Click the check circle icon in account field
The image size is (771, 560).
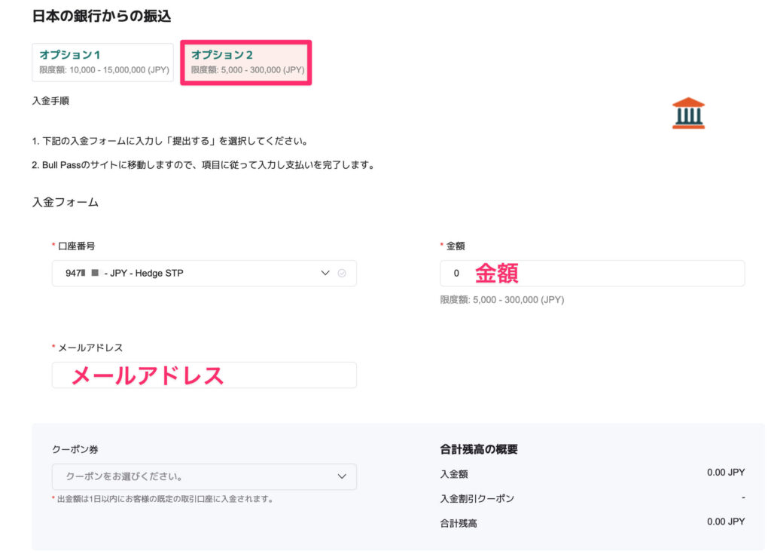click(x=342, y=274)
